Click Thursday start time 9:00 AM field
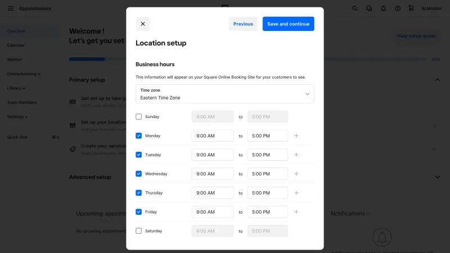 coord(213,193)
